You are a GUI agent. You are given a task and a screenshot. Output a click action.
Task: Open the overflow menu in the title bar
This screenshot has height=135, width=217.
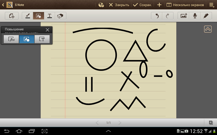point(212,5)
